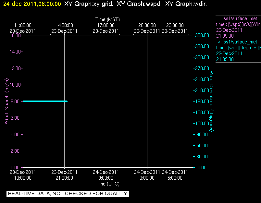
Task: Click the 'Wind Speed (m/s)' axis label
Action: (x=6, y=101)
